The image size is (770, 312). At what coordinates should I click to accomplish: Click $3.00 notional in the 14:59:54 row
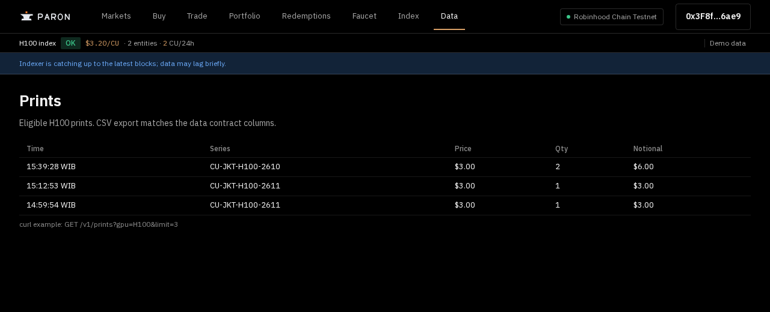[644, 205]
